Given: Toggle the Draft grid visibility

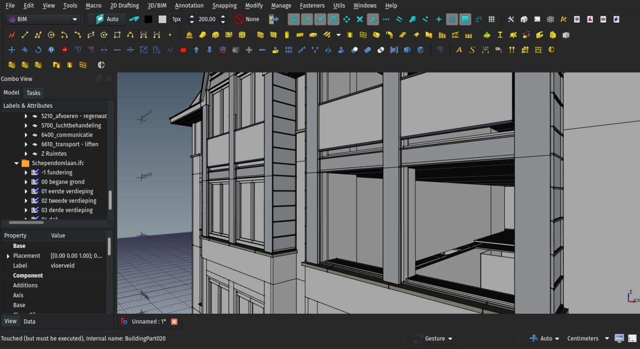Looking at the screenshot, I should (x=491, y=19).
